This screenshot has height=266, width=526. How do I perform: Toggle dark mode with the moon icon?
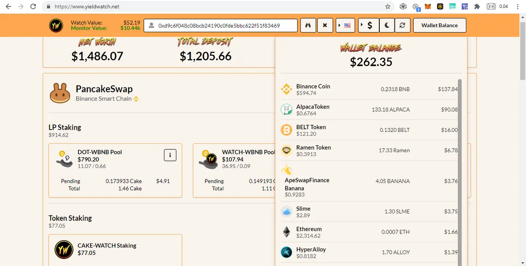pos(387,25)
